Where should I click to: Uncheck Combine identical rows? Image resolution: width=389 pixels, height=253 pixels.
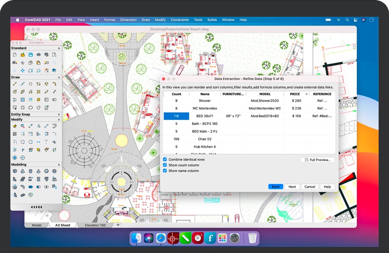click(165, 160)
